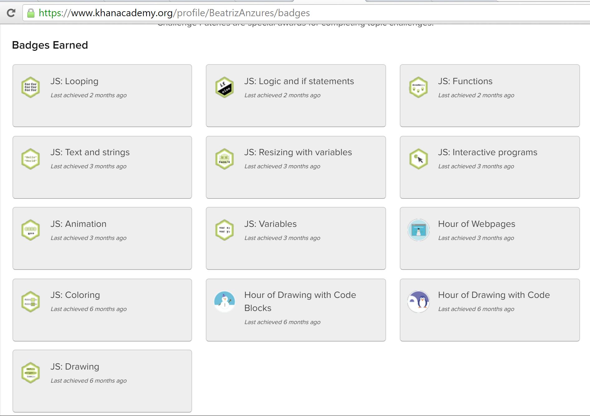The image size is (590, 416).
Task: Select Hour of Drawing with Code Blocks title
Action: (x=300, y=301)
